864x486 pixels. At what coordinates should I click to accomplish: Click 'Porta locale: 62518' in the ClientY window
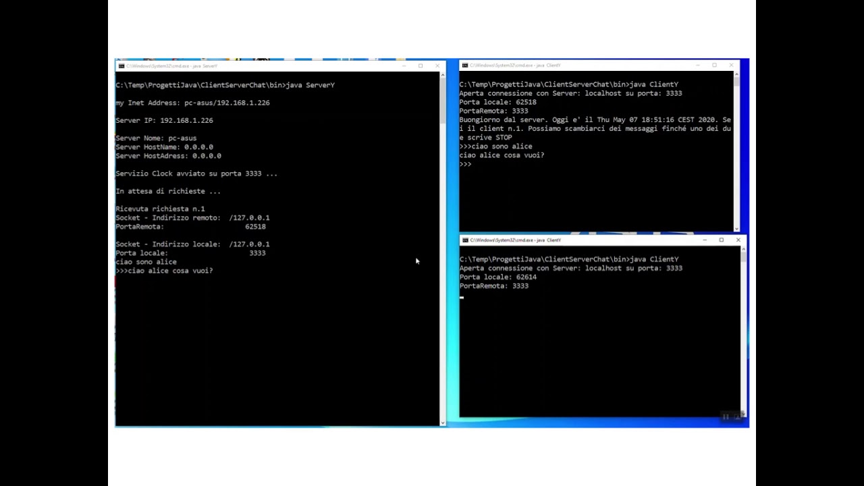pyautogui.click(x=498, y=102)
